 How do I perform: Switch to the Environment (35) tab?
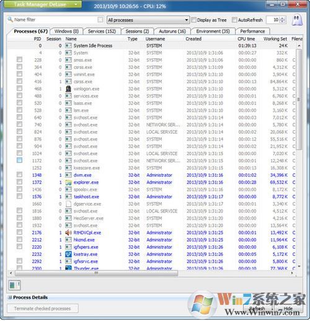point(213,31)
